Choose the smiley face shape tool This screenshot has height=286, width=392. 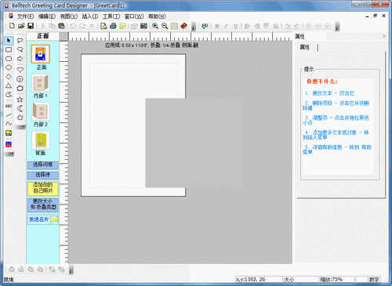[20, 79]
